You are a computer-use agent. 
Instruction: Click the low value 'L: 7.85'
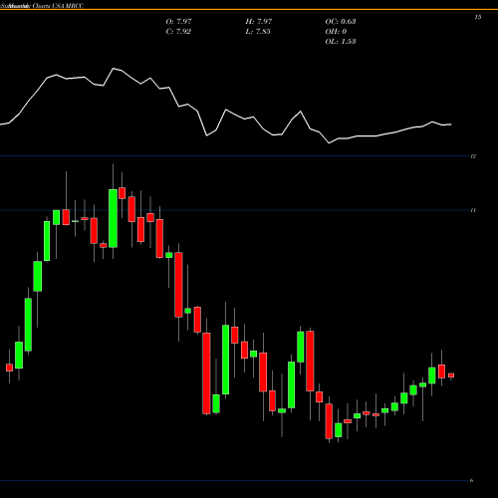pos(258,31)
